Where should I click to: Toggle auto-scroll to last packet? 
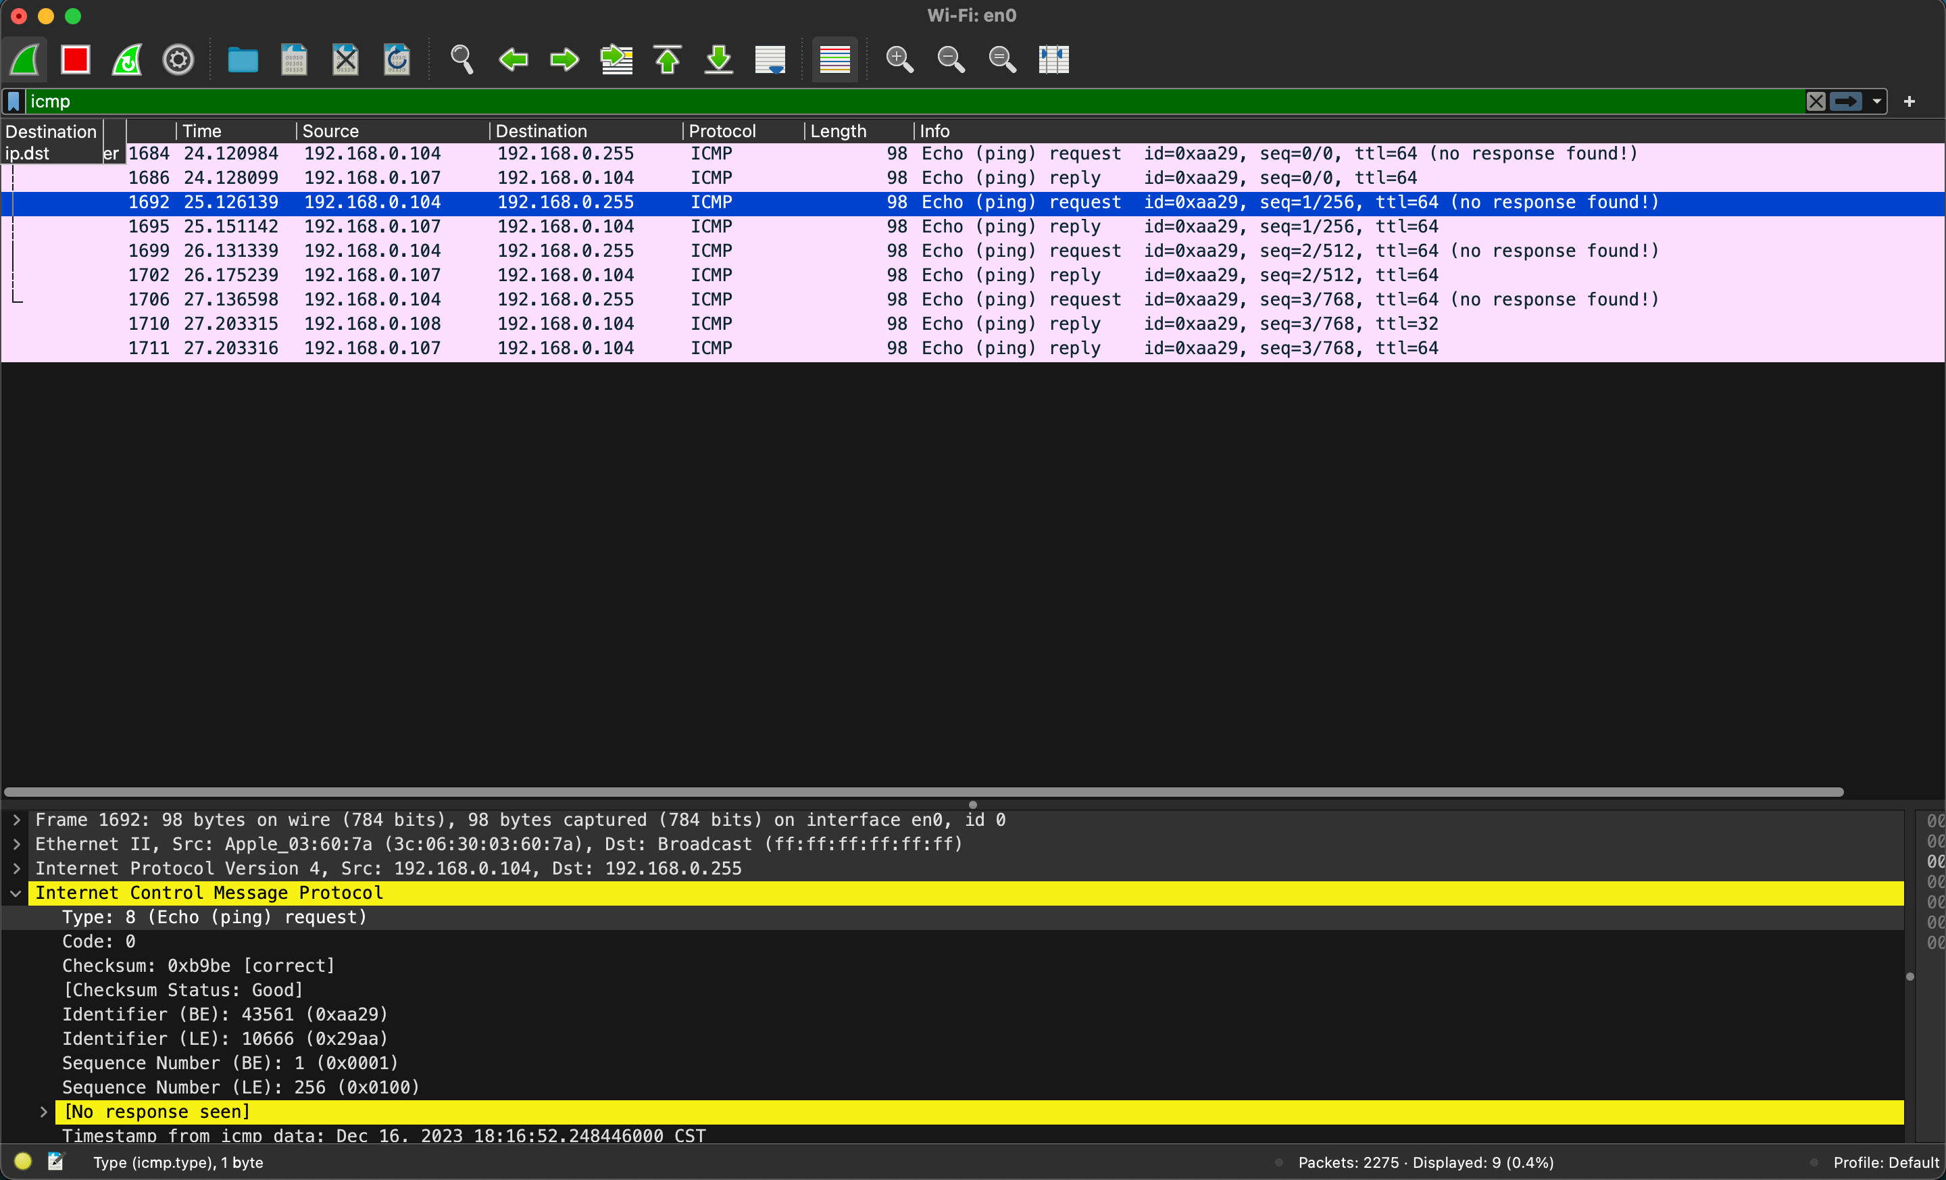770,59
